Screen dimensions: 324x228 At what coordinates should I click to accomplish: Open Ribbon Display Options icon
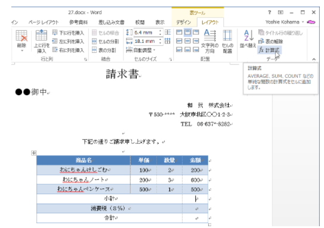[280, 13]
